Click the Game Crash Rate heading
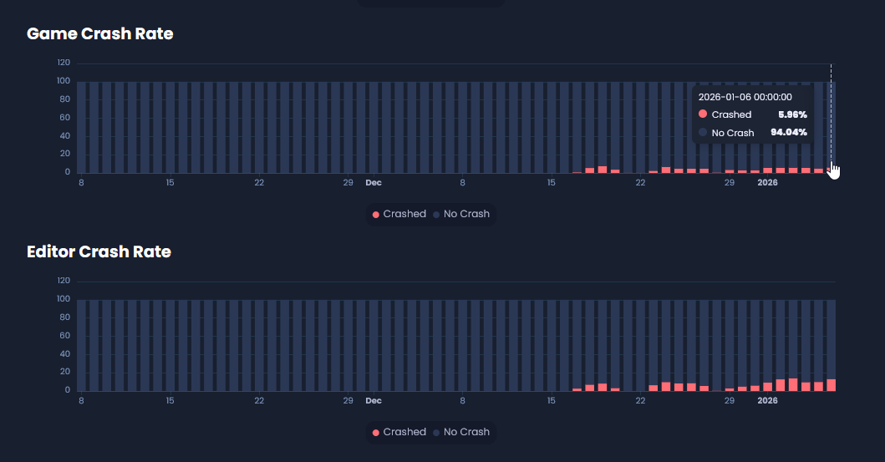The height and width of the screenshot is (462, 885). pyautogui.click(x=100, y=33)
